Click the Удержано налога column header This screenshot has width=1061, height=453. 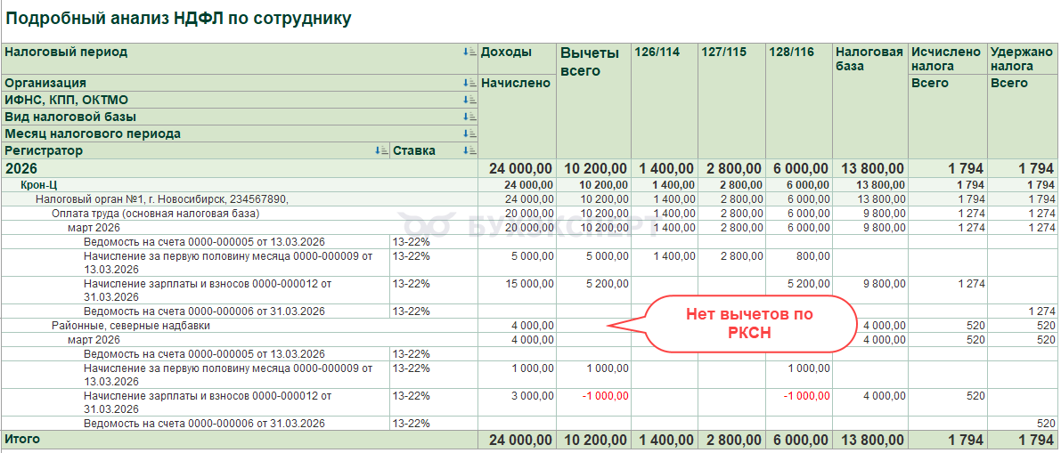[x=1022, y=59]
